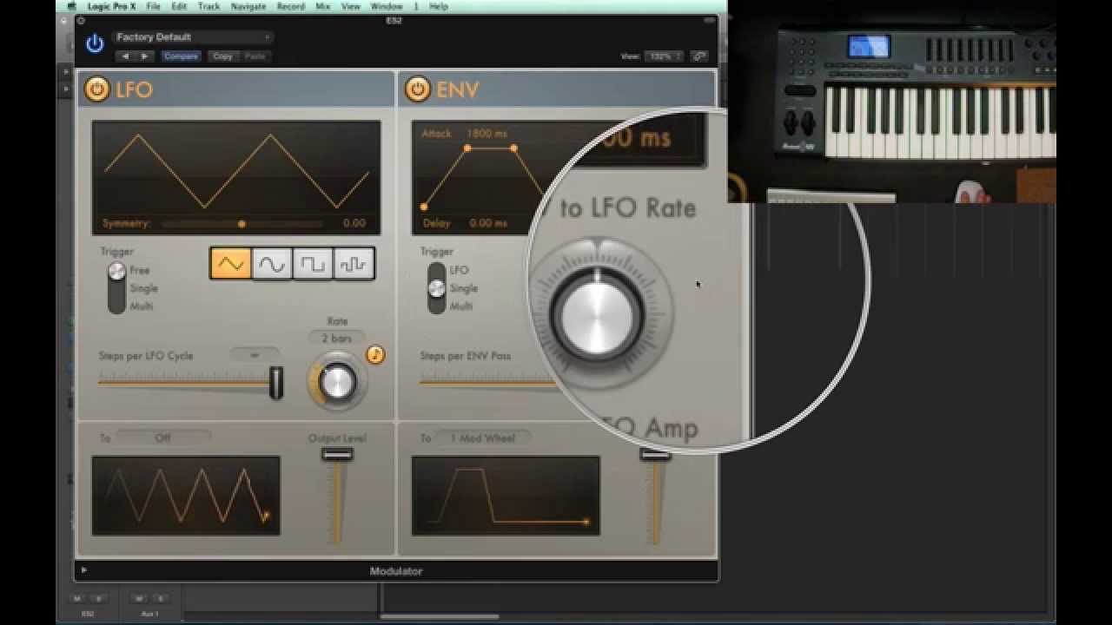Open the Track menu
Screen dimensions: 1112x625
208,6
